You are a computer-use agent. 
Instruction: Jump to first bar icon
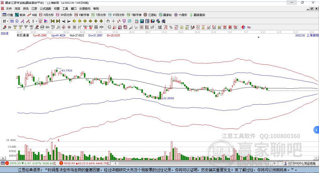coord(52,21)
